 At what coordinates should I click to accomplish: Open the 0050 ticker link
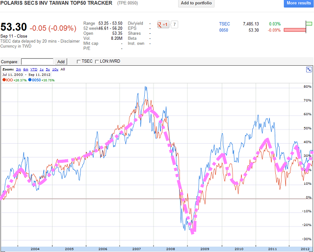(x=224, y=30)
